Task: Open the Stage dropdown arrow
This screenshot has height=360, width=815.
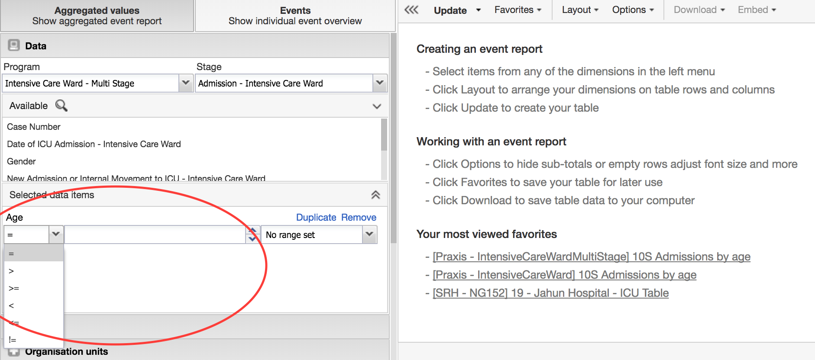Action: point(380,83)
